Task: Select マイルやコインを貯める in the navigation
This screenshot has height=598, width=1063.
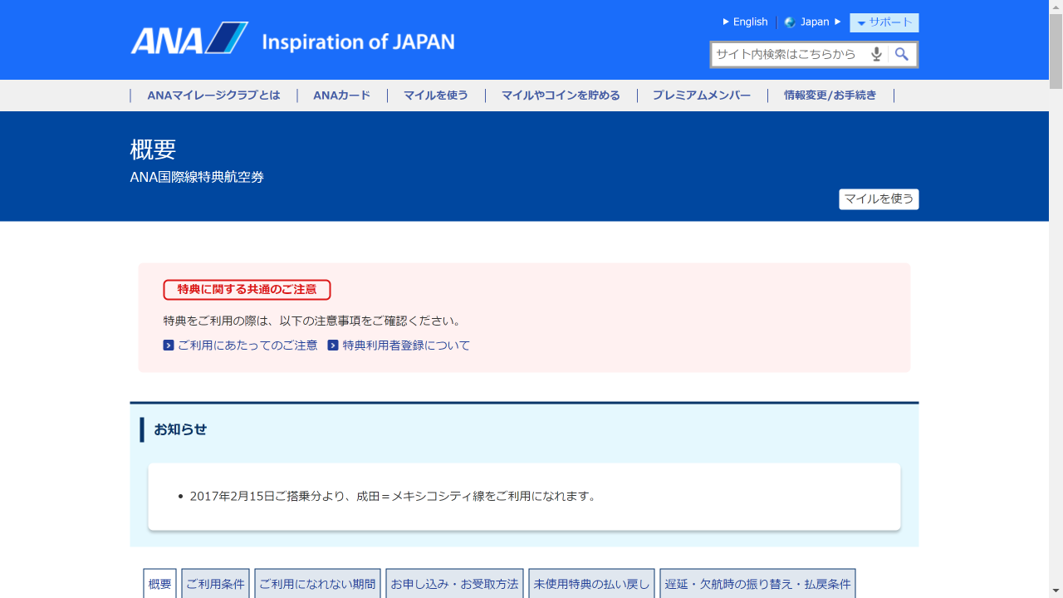Action: (x=560, y=95)
